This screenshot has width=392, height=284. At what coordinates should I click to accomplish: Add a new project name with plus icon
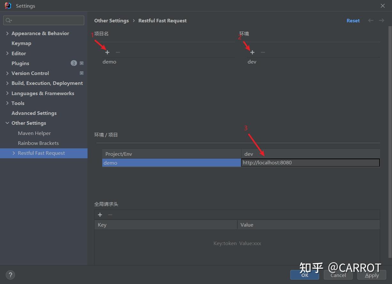click(x=107, y=52)
